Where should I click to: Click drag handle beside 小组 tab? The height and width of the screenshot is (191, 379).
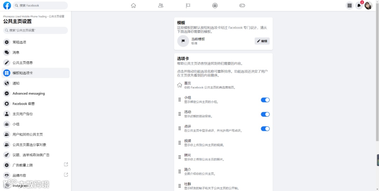pos(180,100)
